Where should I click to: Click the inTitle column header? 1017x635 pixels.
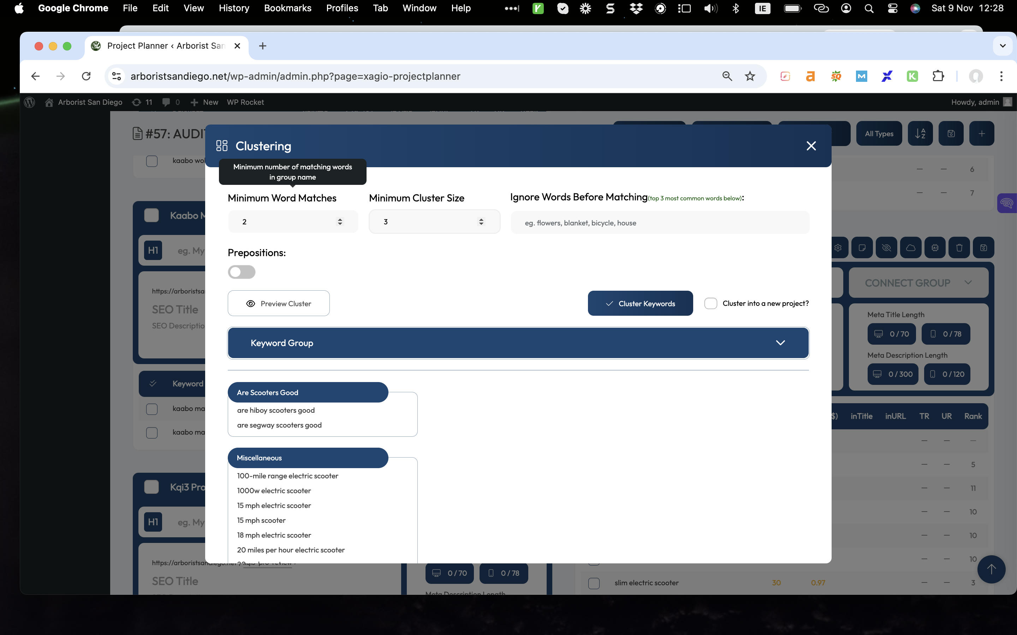(x=861, y=416)
